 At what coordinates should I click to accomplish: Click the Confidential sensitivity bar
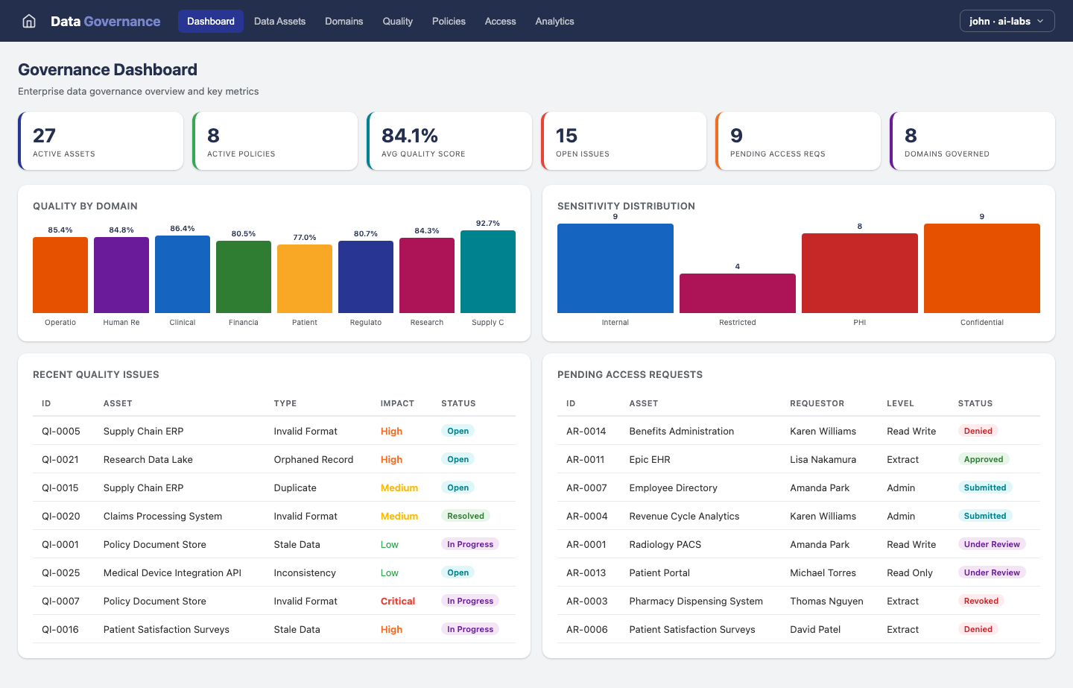[x=981, y=268]
